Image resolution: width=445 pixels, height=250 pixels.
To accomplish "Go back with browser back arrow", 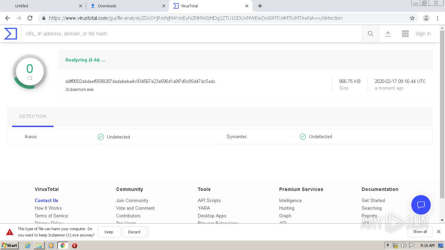I will (x=8, y=18).
